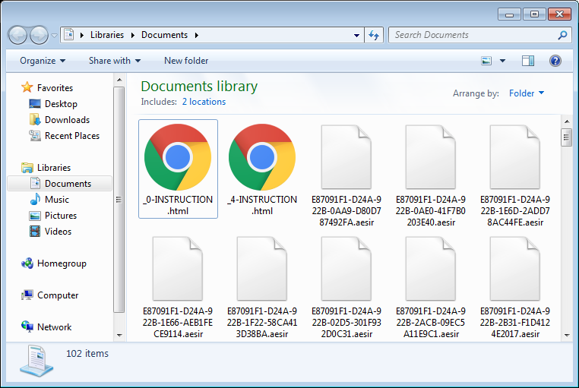This screenshot has width=579, height=388.
Task: Click the Change your view icon
Action: [x=487, y=61]
